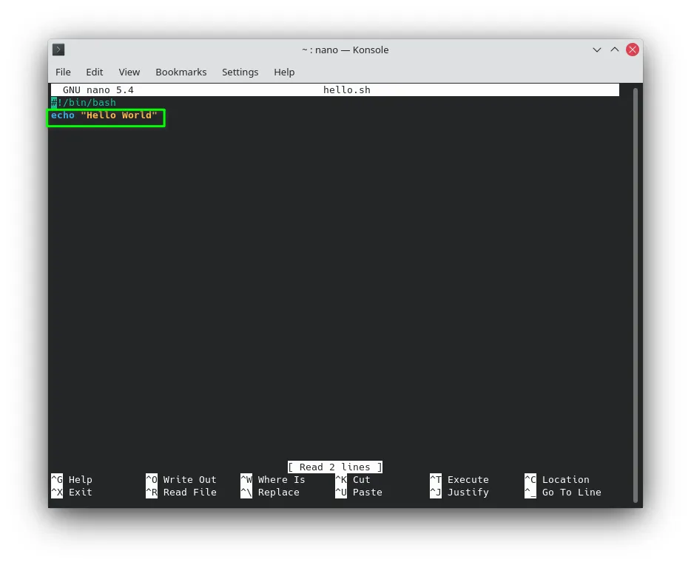Click the terminal vertical scrollbar
Image resolution: width=691 pixels, height=565 pixels.
[x=636, y=295]
